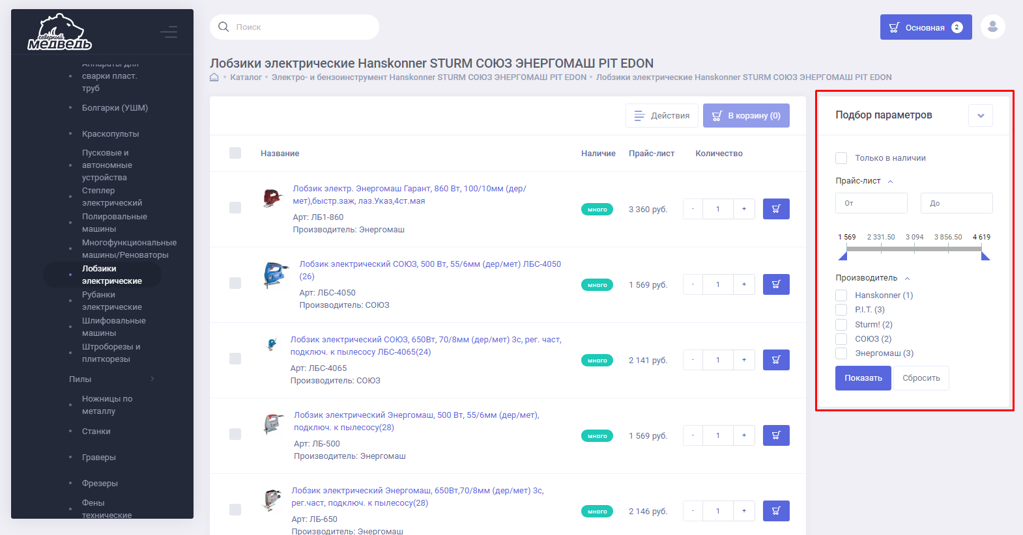Select all products with header checkbox
This screenshot has width=1023, height=535.
click(235, 153)
